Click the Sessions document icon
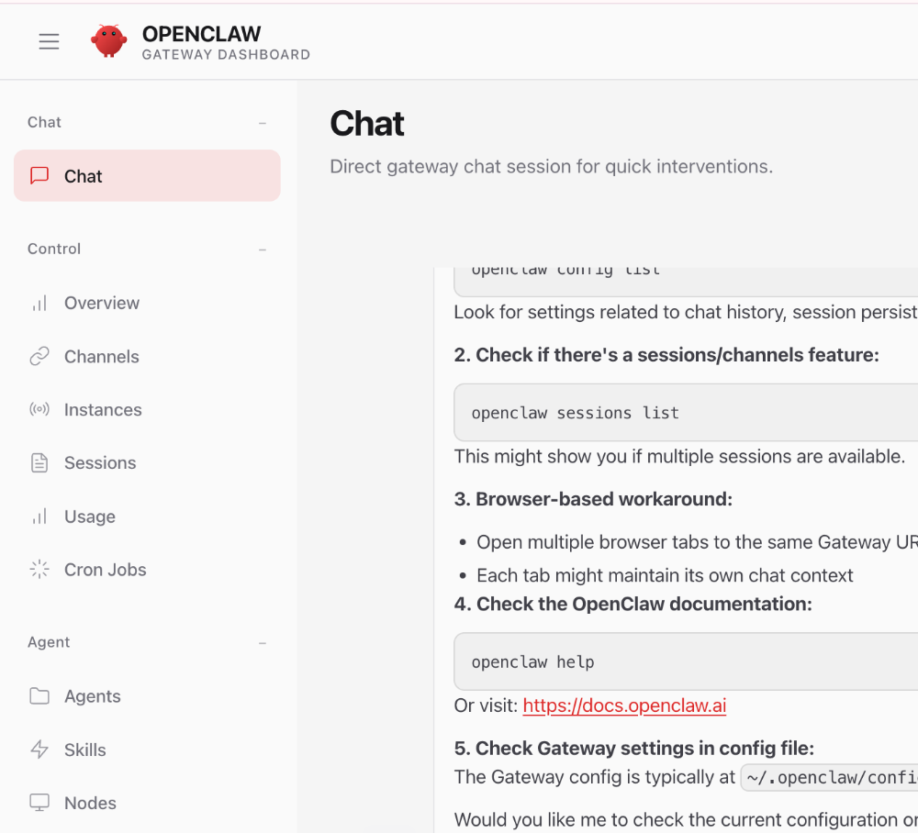918x833 pixels. 39,463
